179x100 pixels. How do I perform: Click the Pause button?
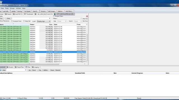[x=52, y=70]
